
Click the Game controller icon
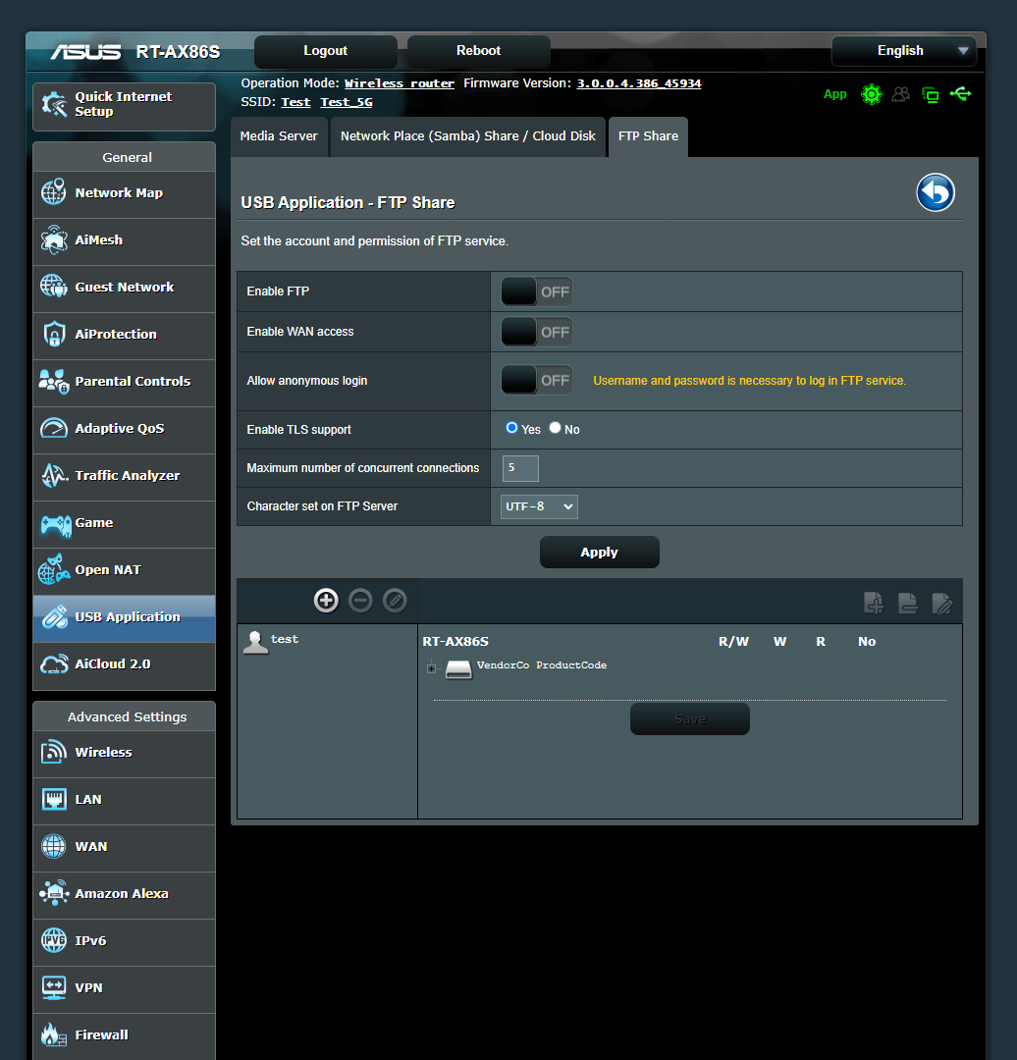point(55,524)
